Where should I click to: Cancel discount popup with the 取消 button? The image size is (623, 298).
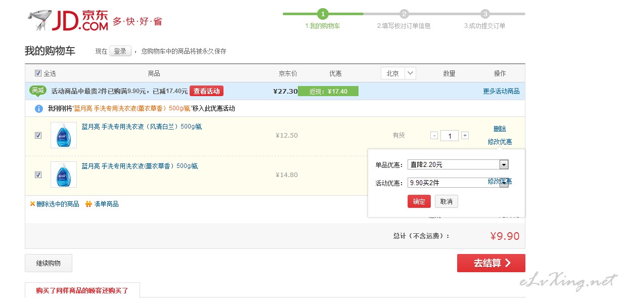pos(447,201)
